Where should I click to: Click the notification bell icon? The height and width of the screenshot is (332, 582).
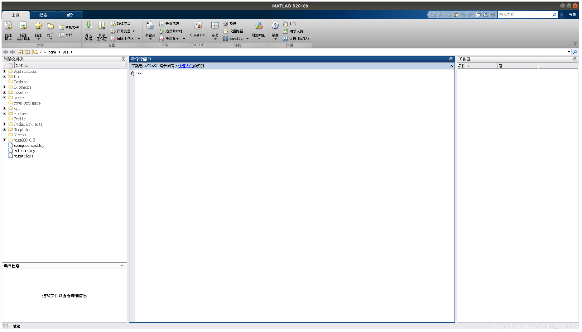pyautogui.click(x=562, y=15)
